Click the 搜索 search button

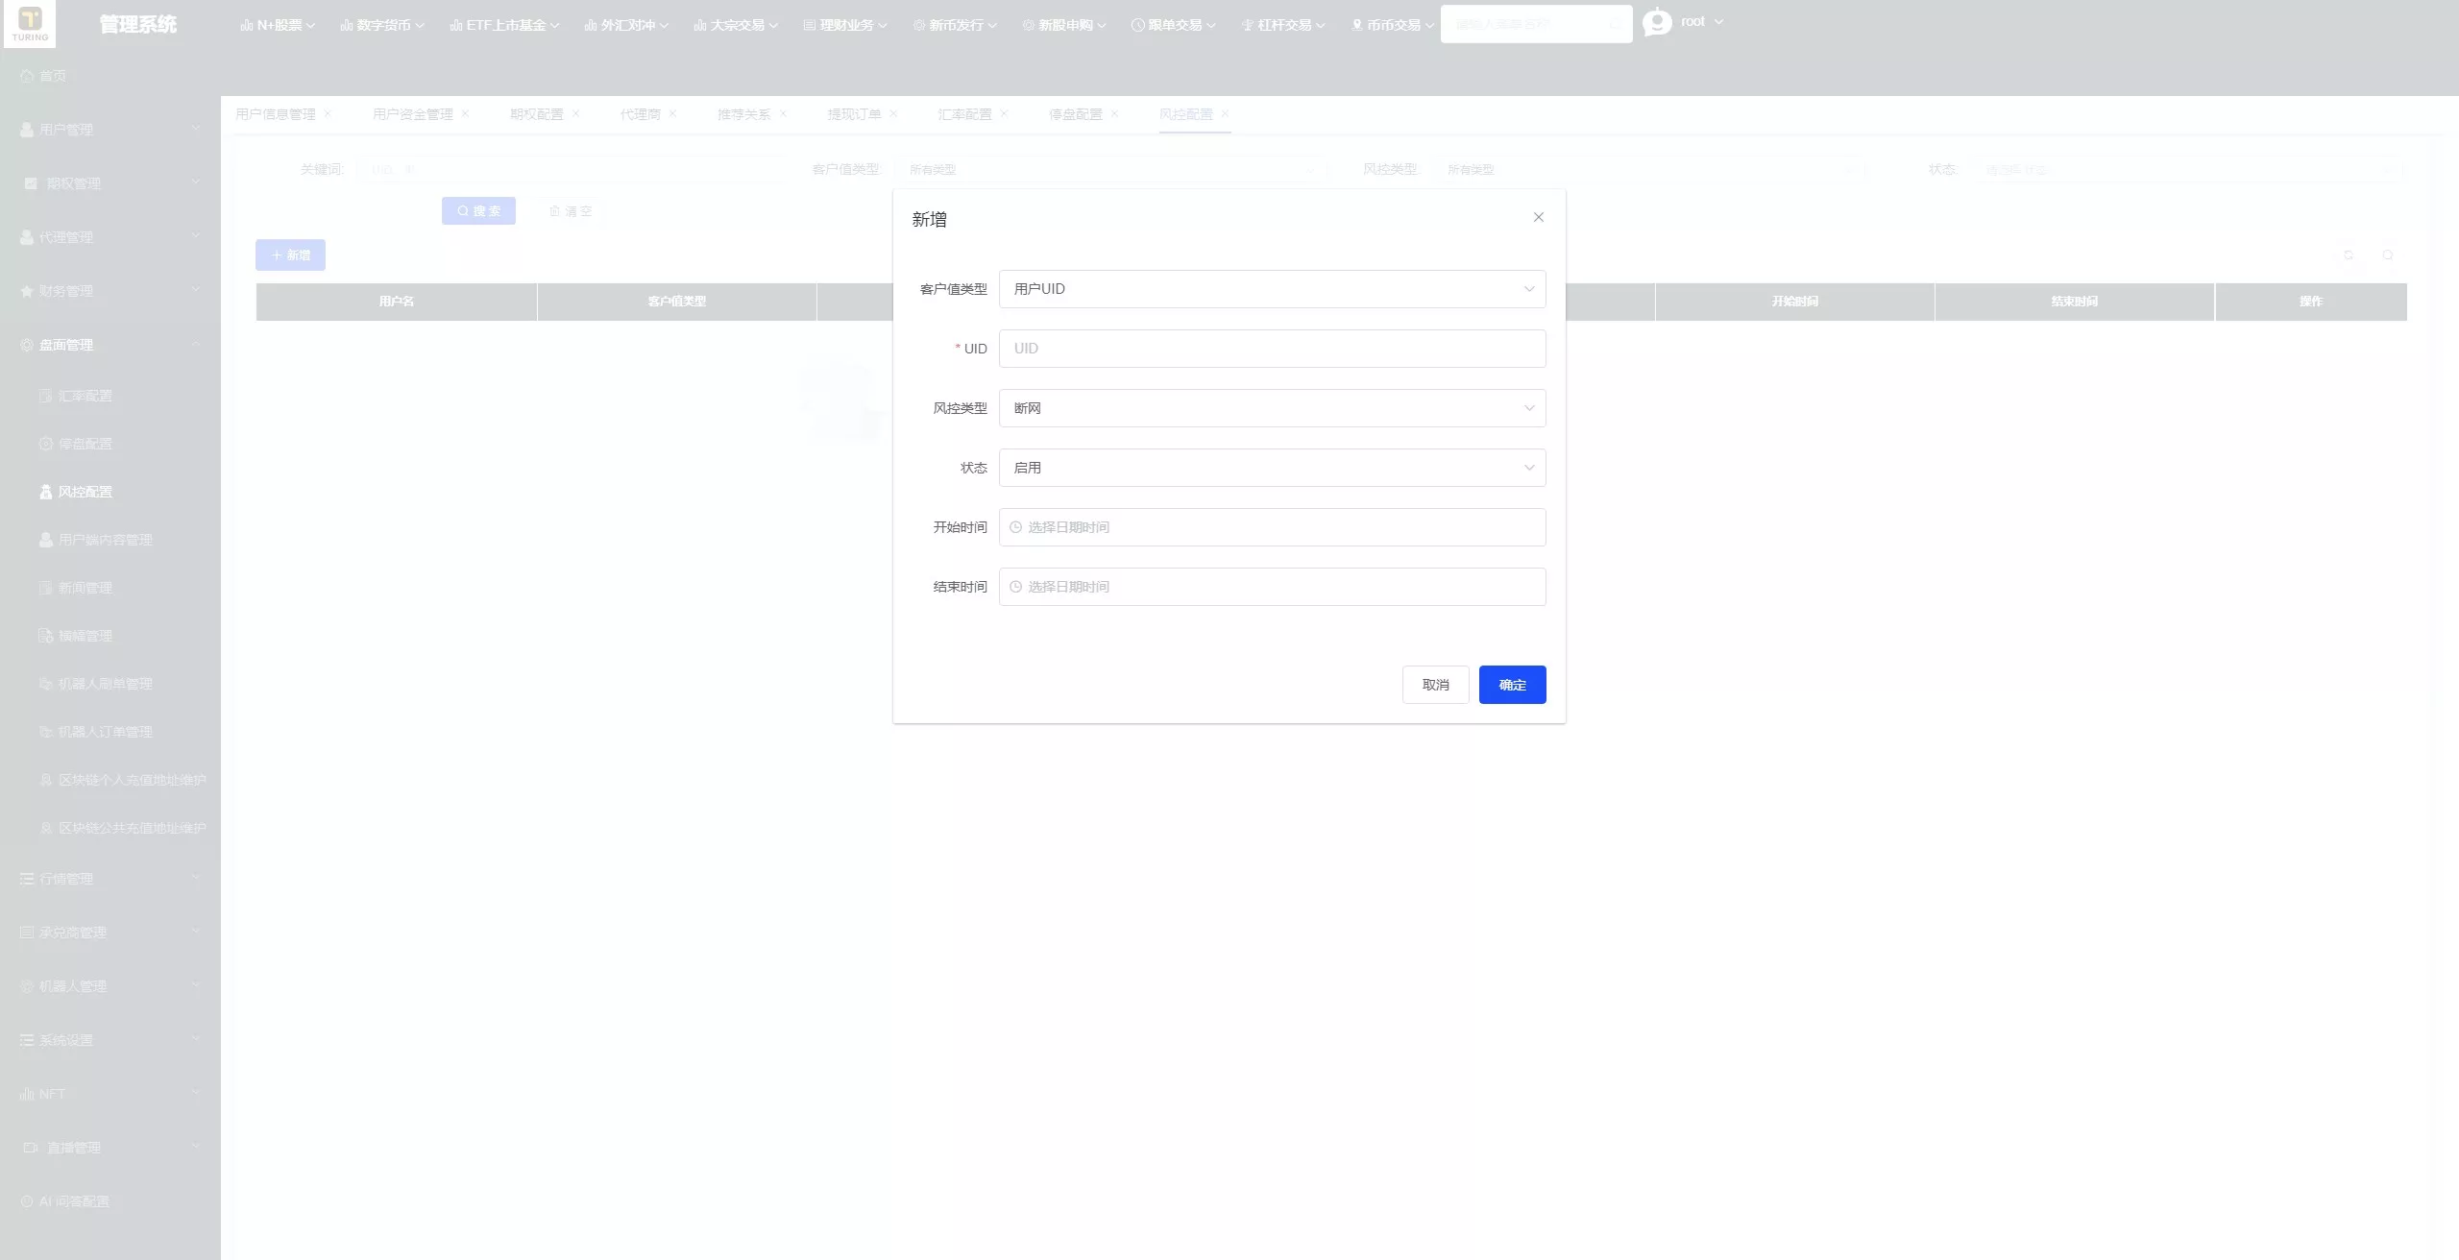478,211
